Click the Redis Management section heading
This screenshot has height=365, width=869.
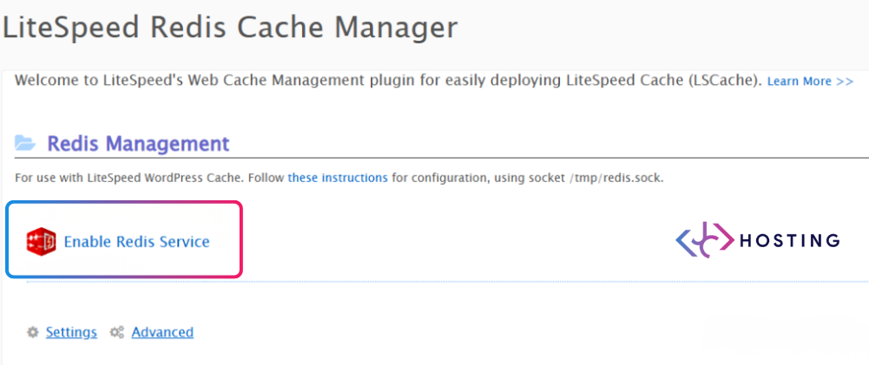[x=138, y=144]
